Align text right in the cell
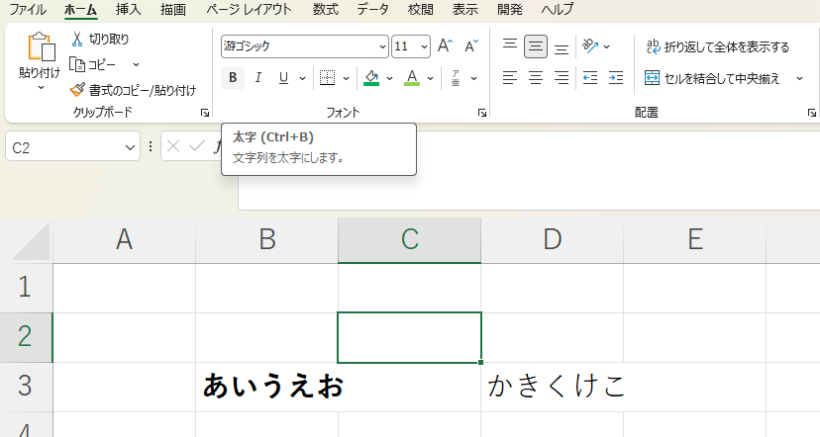 tap(562, 78)
